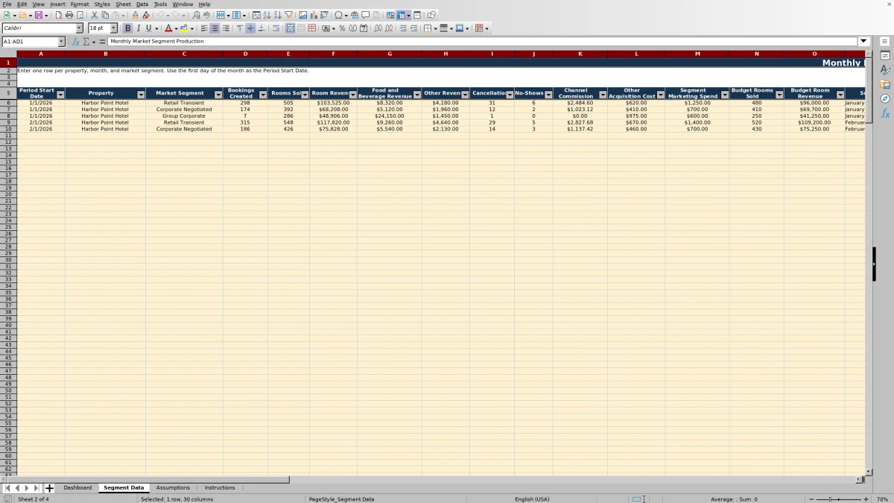894x503 pixels.
Task: Open the Font Name dropdown
Action: pos(80,28)
